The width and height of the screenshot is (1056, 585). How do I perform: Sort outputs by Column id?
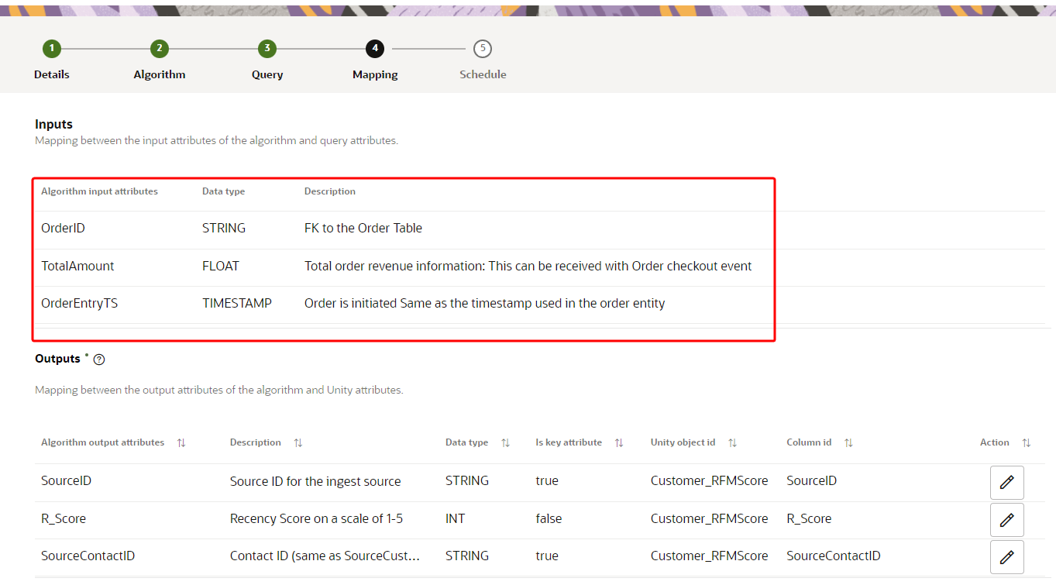pyautogui.click(x=848, y=443)
